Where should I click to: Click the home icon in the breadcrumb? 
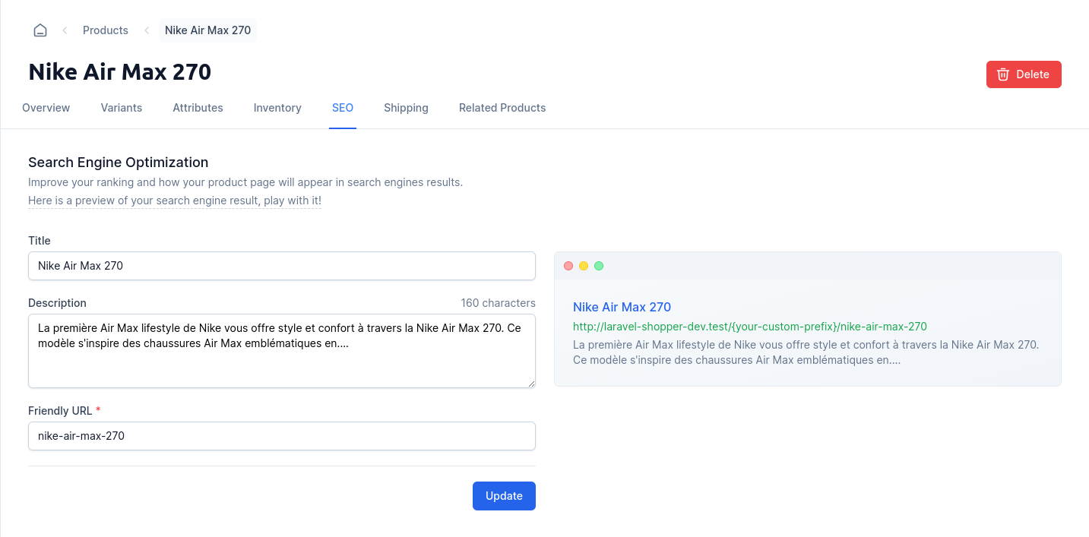click(x=40, y=30)
